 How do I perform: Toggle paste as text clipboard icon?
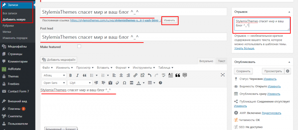pyautogui.click(x=110, y=83)
